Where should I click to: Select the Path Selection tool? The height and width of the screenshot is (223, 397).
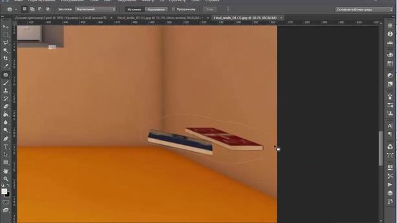coord(6,154)
